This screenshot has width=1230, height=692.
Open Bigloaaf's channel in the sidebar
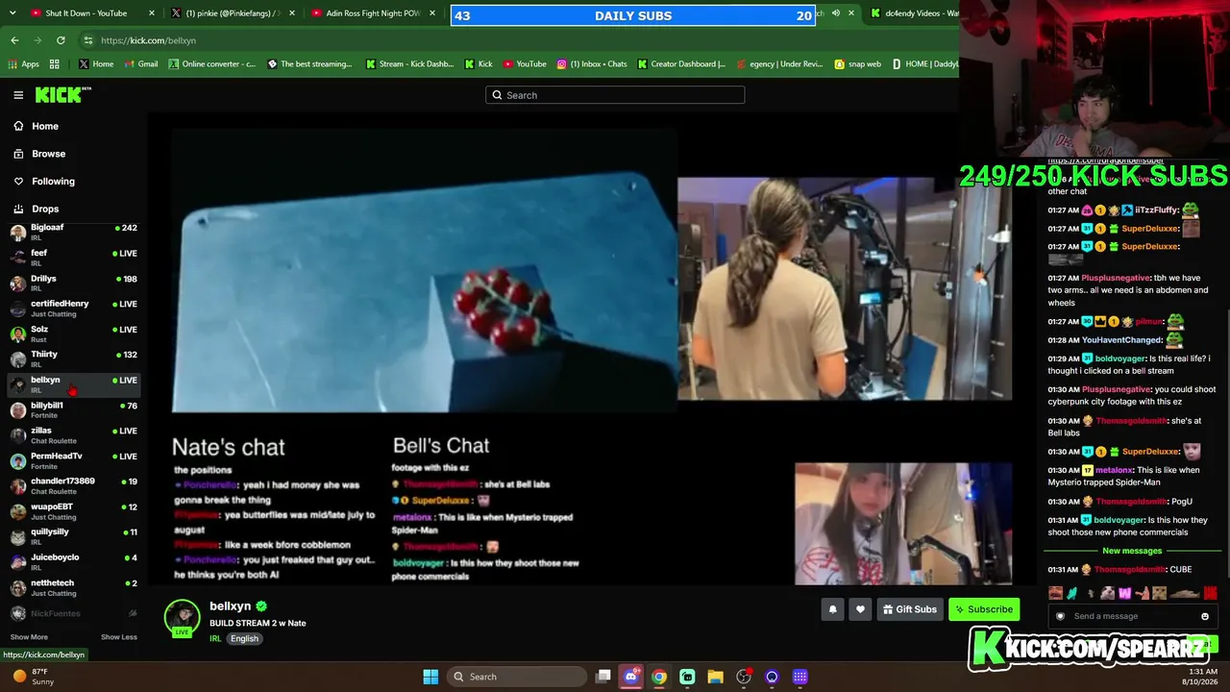pyautogui.click(x=74, y=232)
